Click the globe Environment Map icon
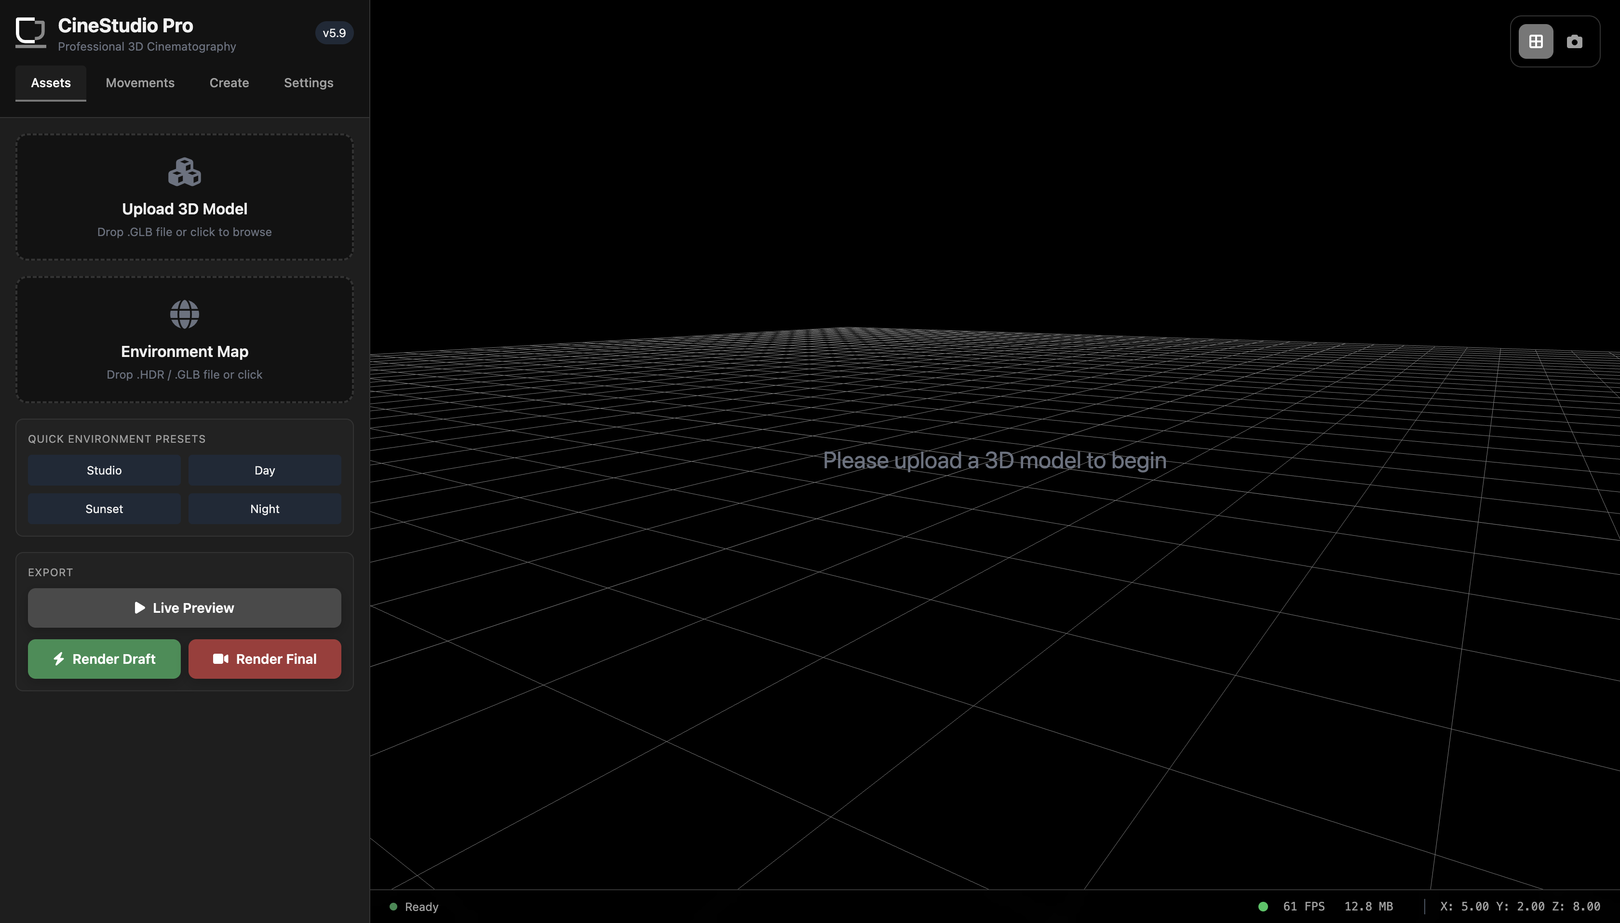Screen dimensions: 1620x923 coord(185,315)
